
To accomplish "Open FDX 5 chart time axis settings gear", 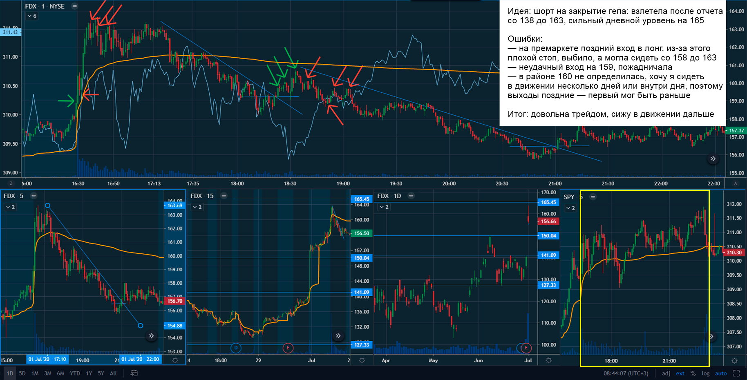I will [175, 360].
